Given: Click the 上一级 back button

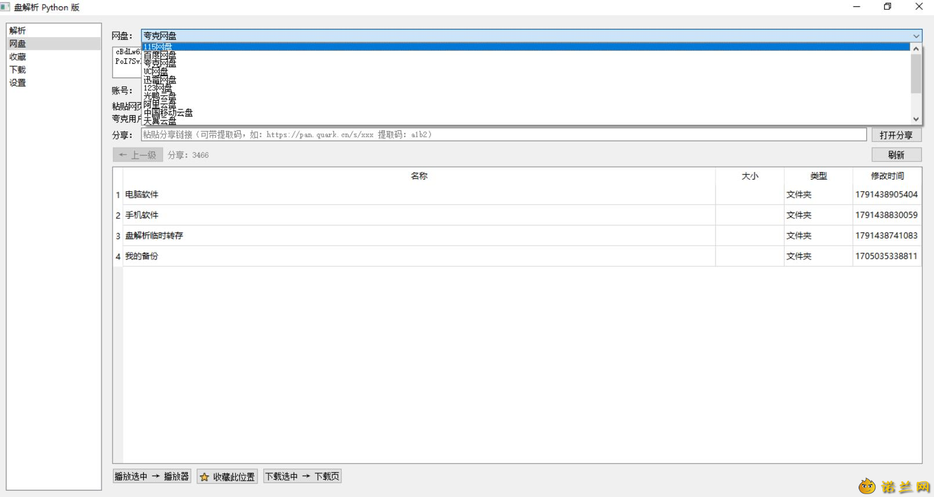Looking at the screenshot, I should [138, 155].
